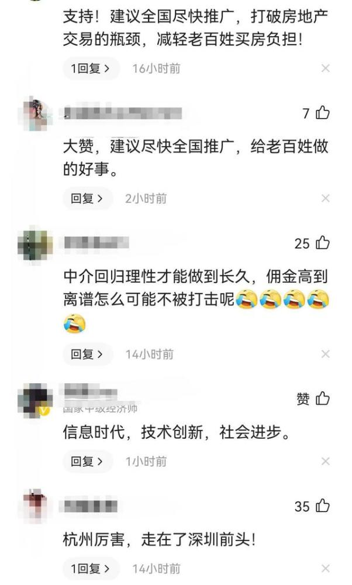Reply to the 信息时代 comment via 回复
Viewport: 352px width, 585px height.
click(x=87, y=462)
